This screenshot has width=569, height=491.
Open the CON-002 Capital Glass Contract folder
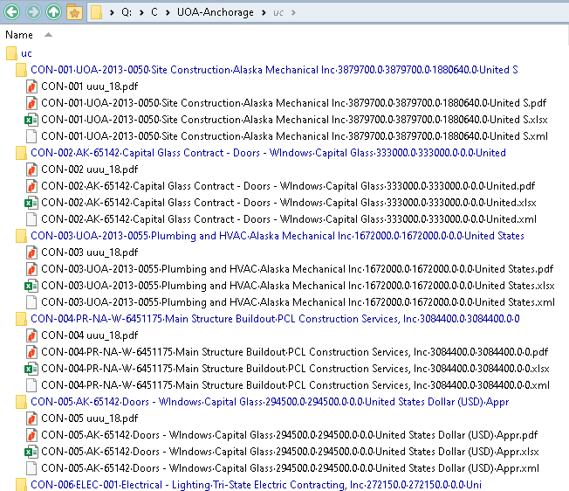pos(268,153)
